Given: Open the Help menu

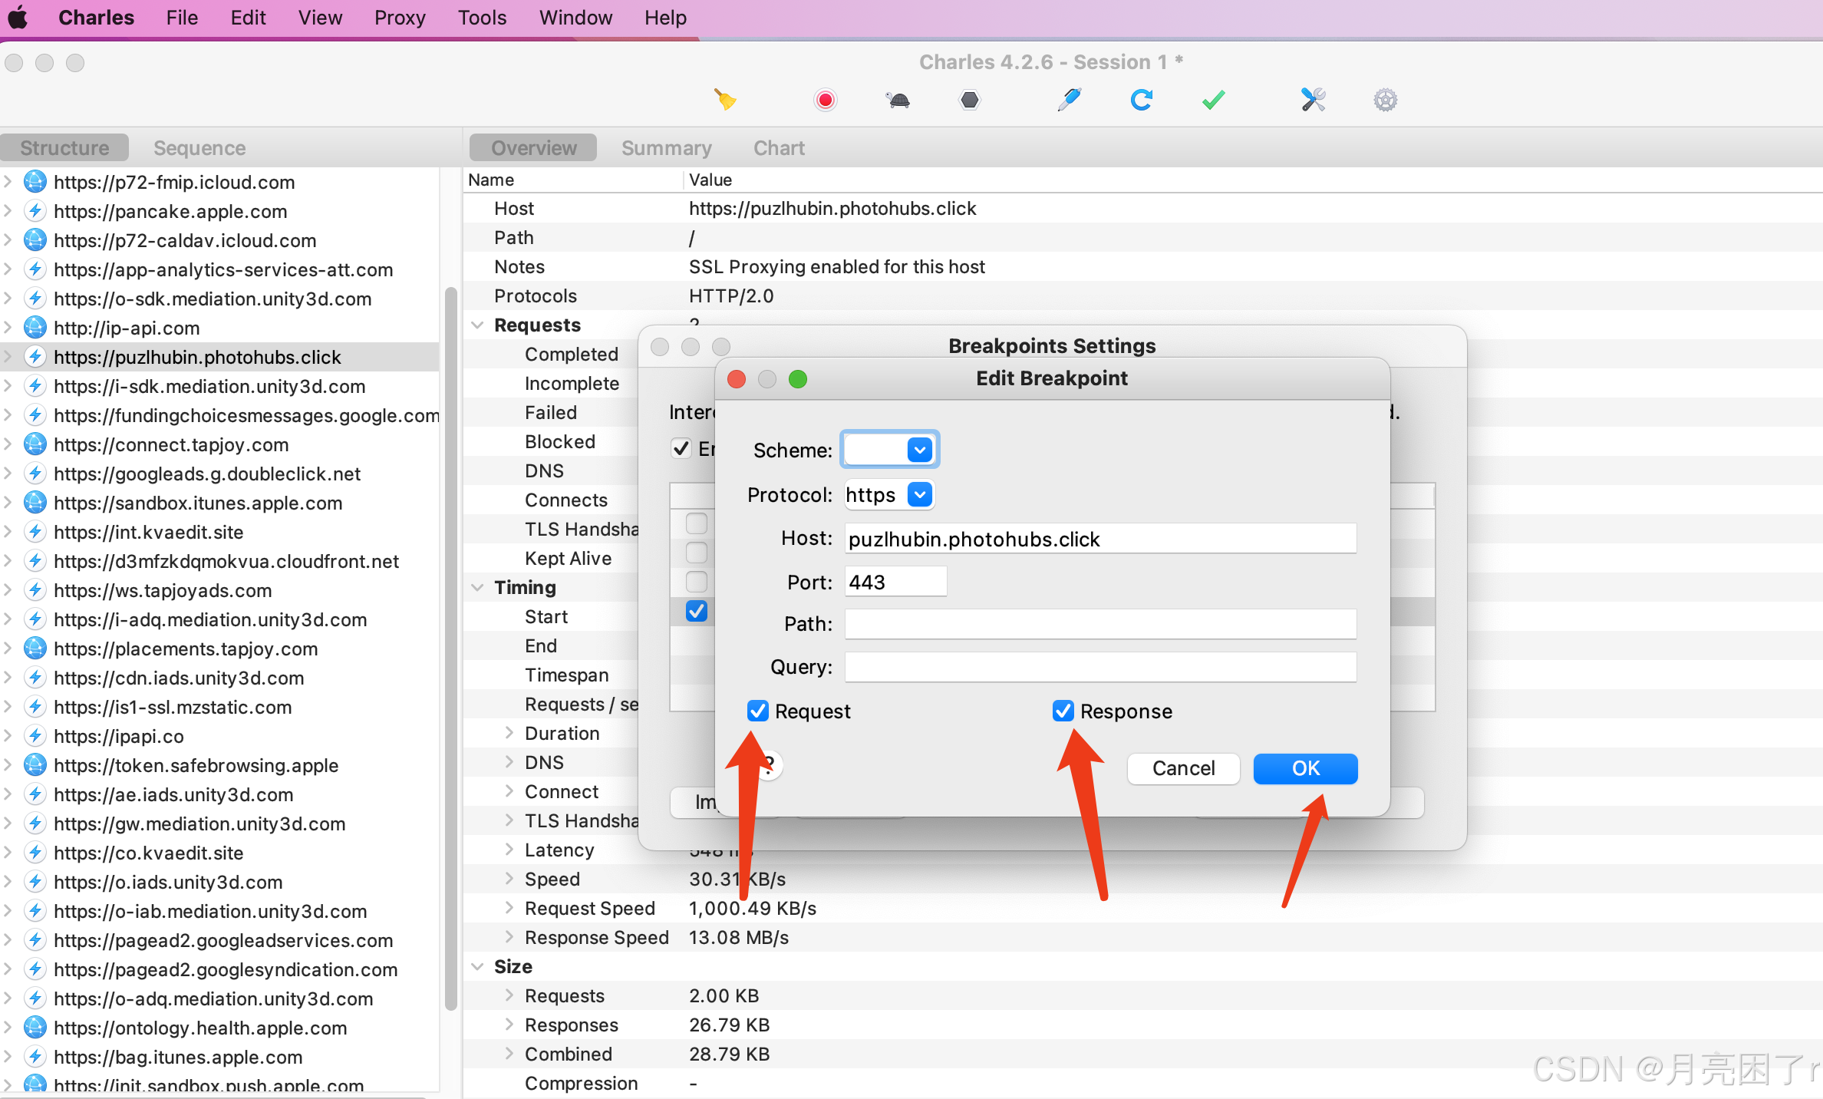Looking at the screenshot, I should point(665,18).
